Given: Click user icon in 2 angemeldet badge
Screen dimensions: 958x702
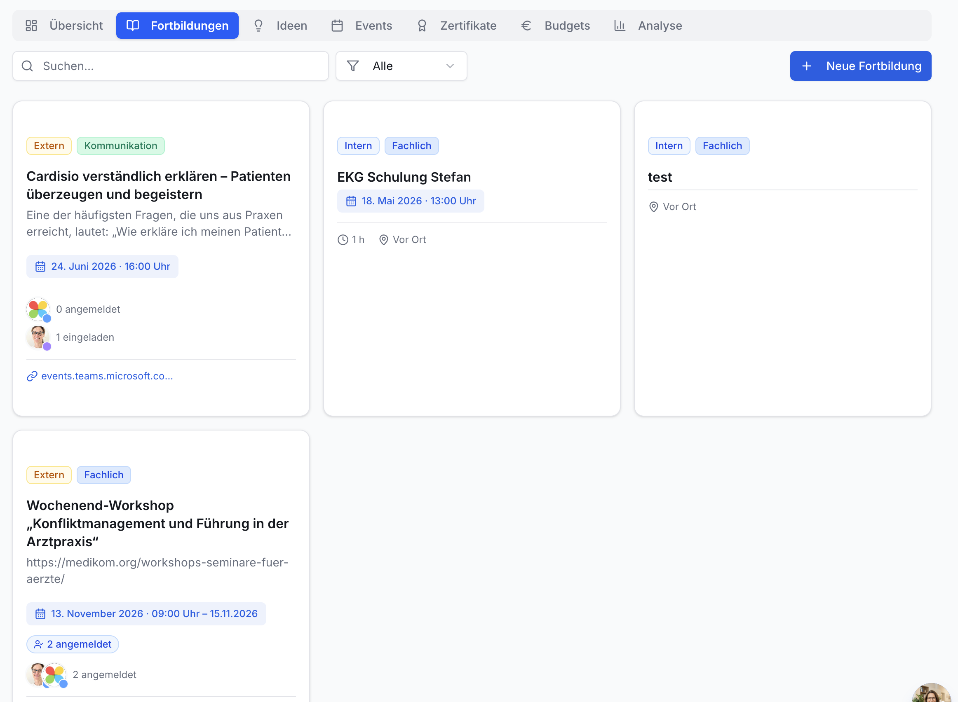Looking at the screenshot, I should (x=38, y=644).
